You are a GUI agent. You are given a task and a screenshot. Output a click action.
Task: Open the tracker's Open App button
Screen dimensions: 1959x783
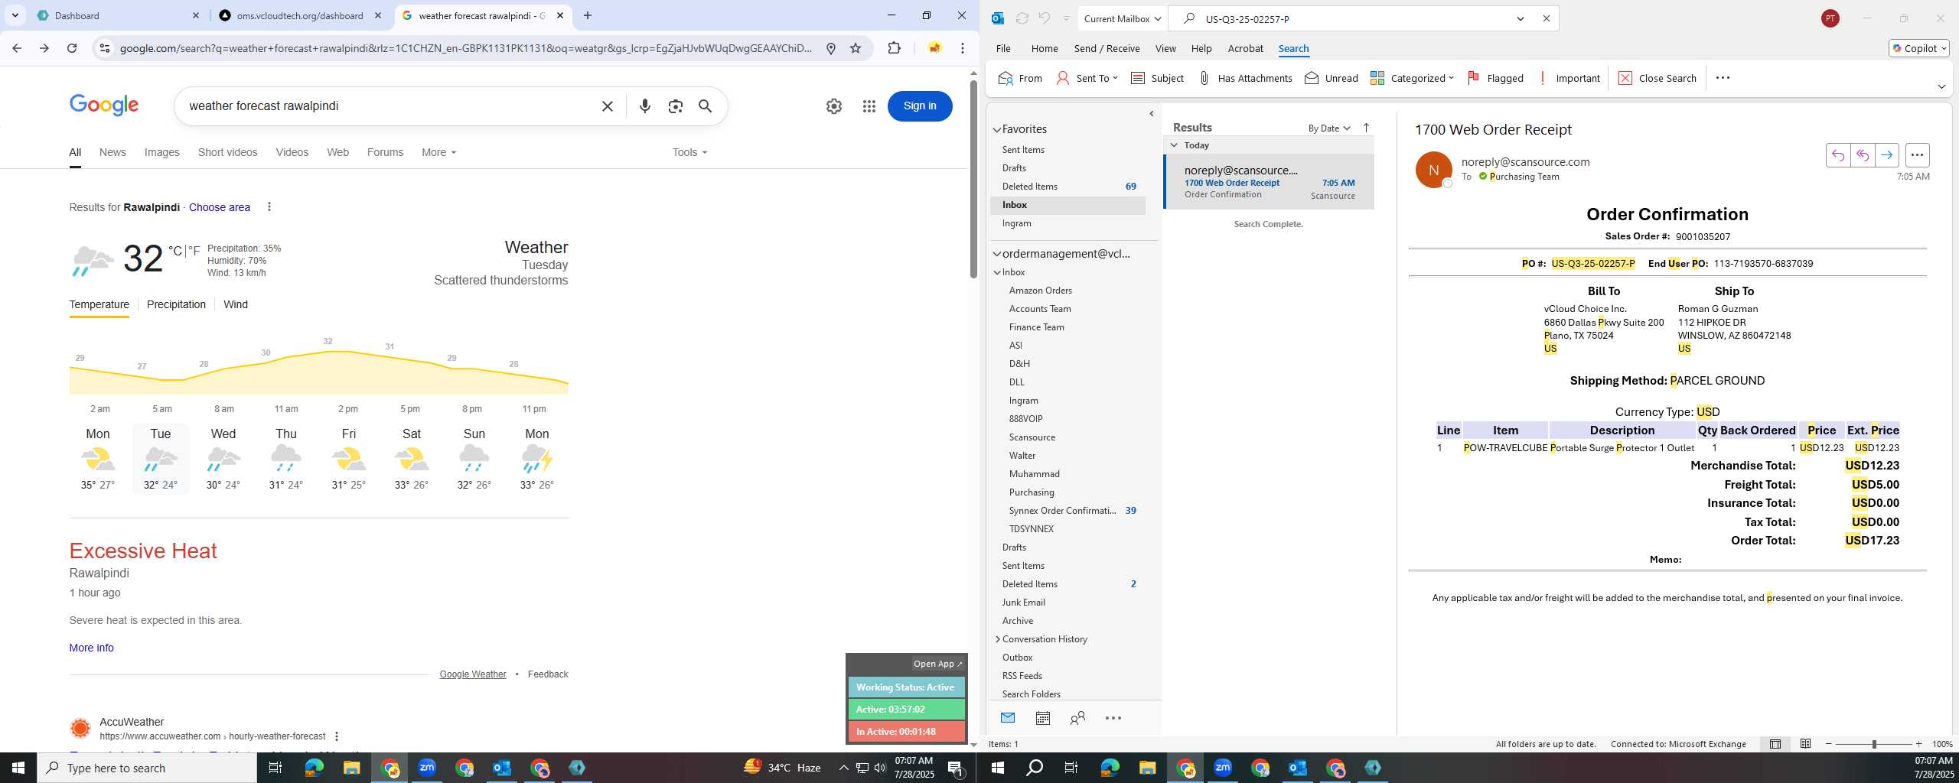pos(937,664)
